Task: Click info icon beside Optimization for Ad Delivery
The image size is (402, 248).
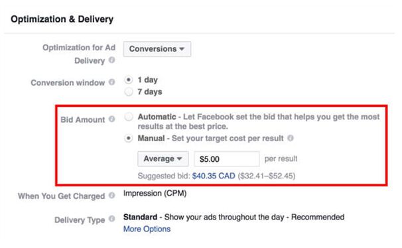Action: point(111,60)
